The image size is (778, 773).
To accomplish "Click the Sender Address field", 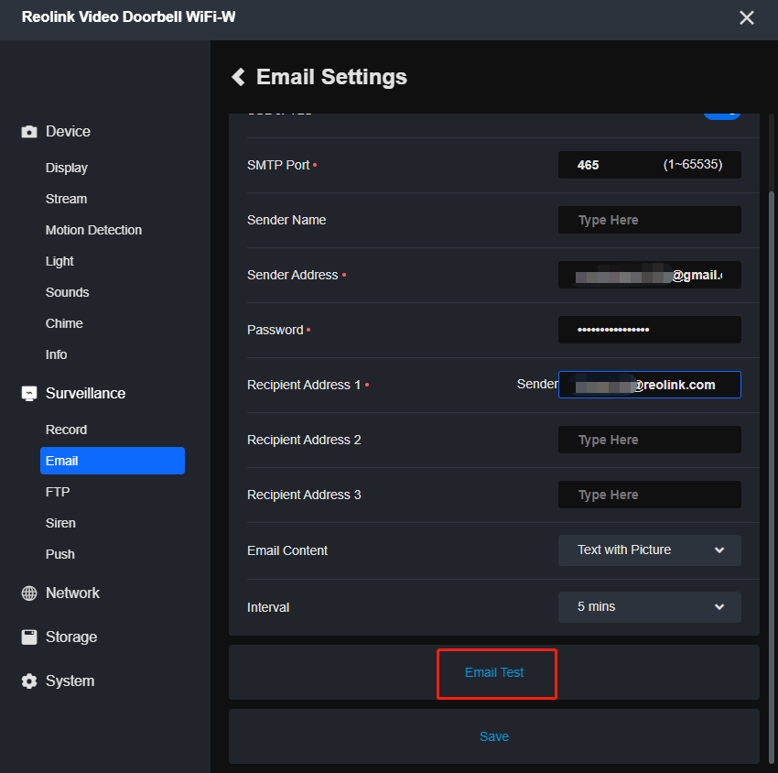I will (x=650, y=275).
